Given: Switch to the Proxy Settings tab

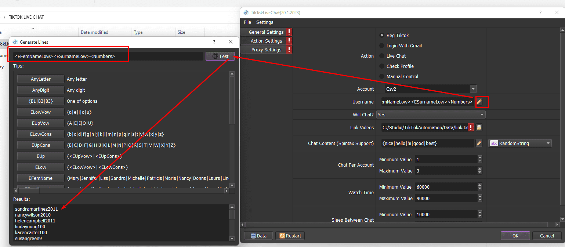Looking at the screenshot, I should [263, 50].
